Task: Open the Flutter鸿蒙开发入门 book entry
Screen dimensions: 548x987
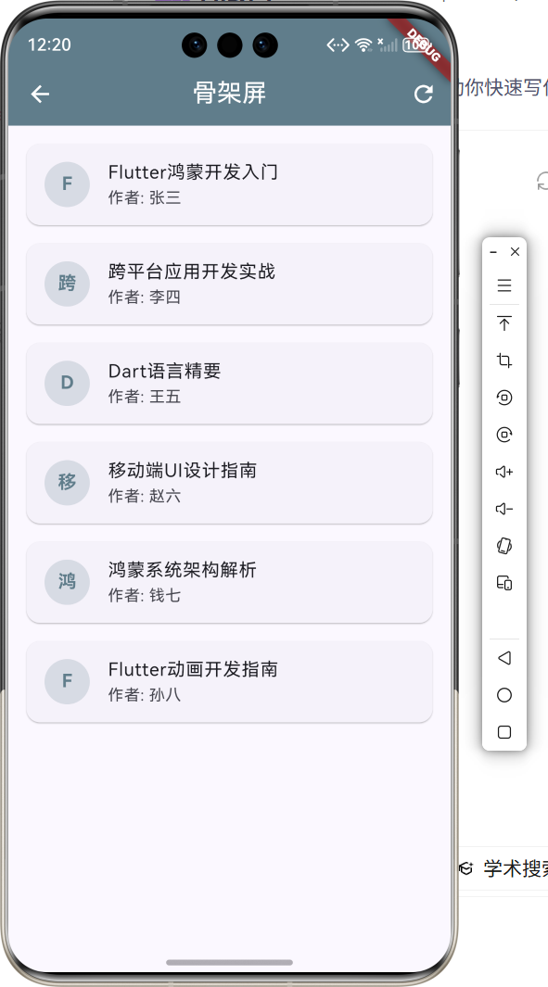Action: coord(229,184)
